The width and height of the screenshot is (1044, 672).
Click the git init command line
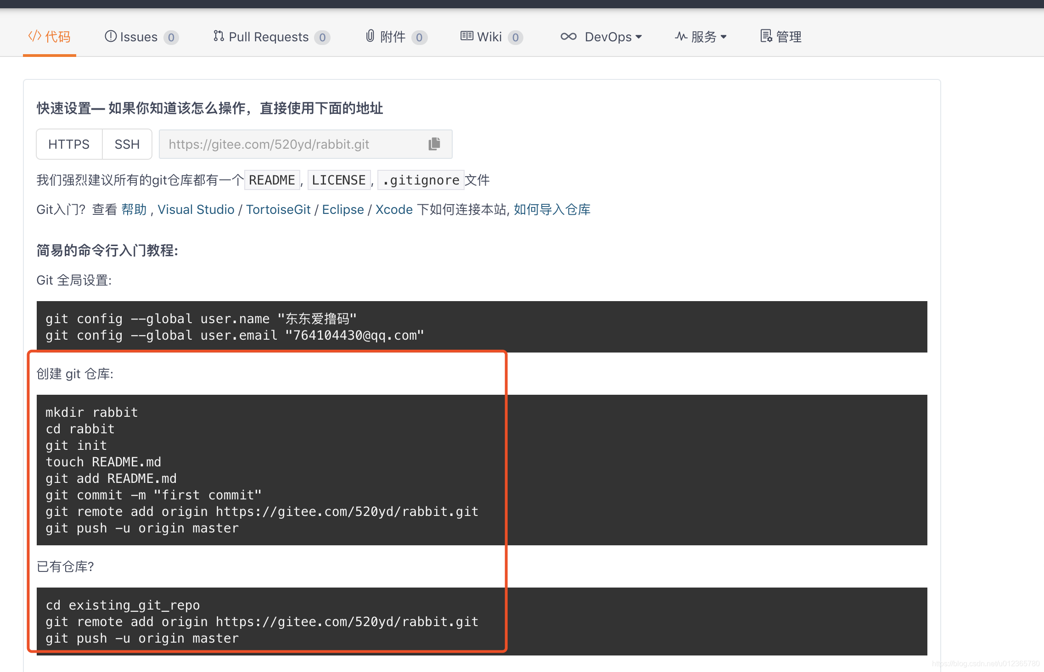point(76,445)
